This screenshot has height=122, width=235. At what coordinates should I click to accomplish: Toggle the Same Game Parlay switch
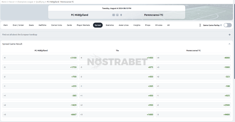coord(228,25)
